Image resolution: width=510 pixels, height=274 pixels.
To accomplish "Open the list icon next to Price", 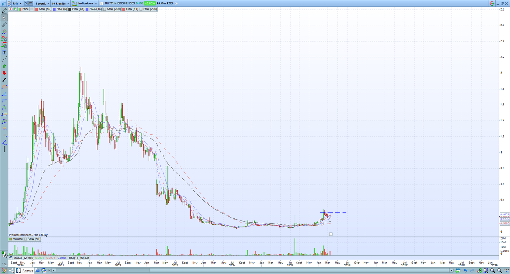I will pos(31,9).
